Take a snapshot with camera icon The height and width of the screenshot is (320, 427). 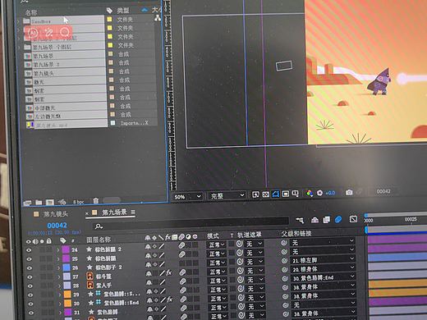pos(349,192)
